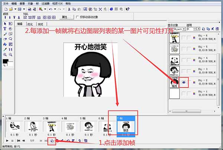Toggle visibility box of Obj - 6
The width and height of the screenshot is (223, 150).
click(x=184, y=37)
